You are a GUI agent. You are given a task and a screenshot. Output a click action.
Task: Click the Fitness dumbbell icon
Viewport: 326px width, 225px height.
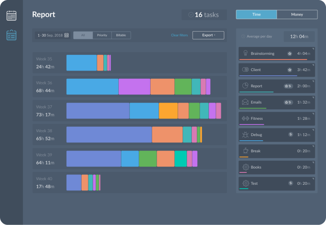tap(245, 118)
